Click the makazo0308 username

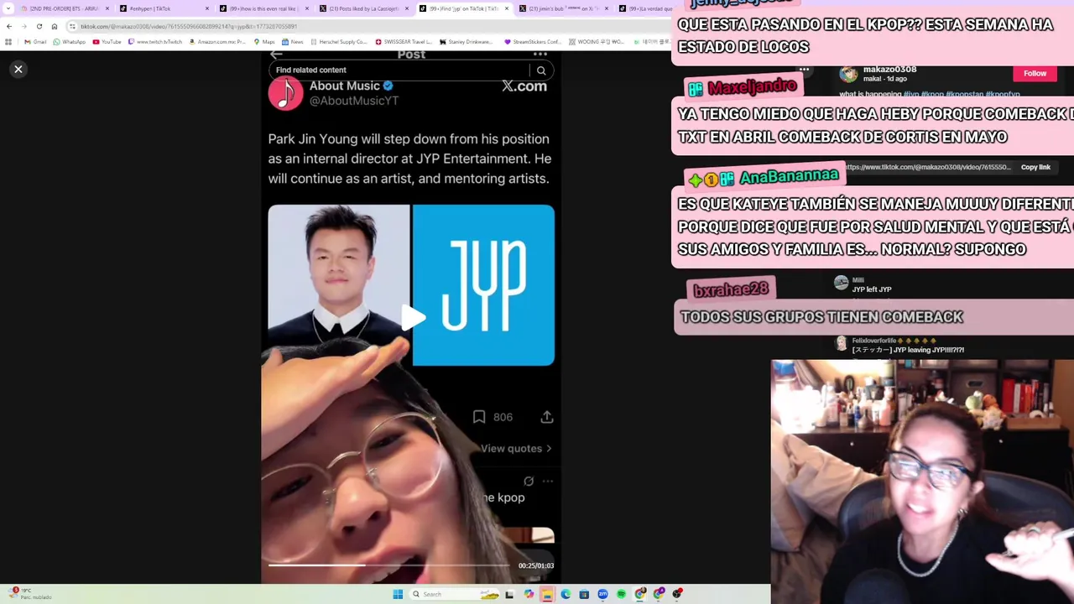click(889, 70)
